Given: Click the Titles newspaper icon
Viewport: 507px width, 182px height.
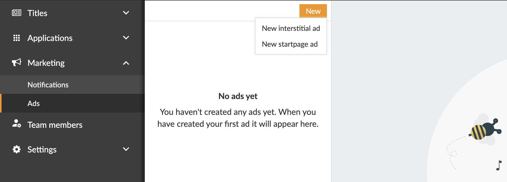Looking at the screenshot, I should [17, 13].
